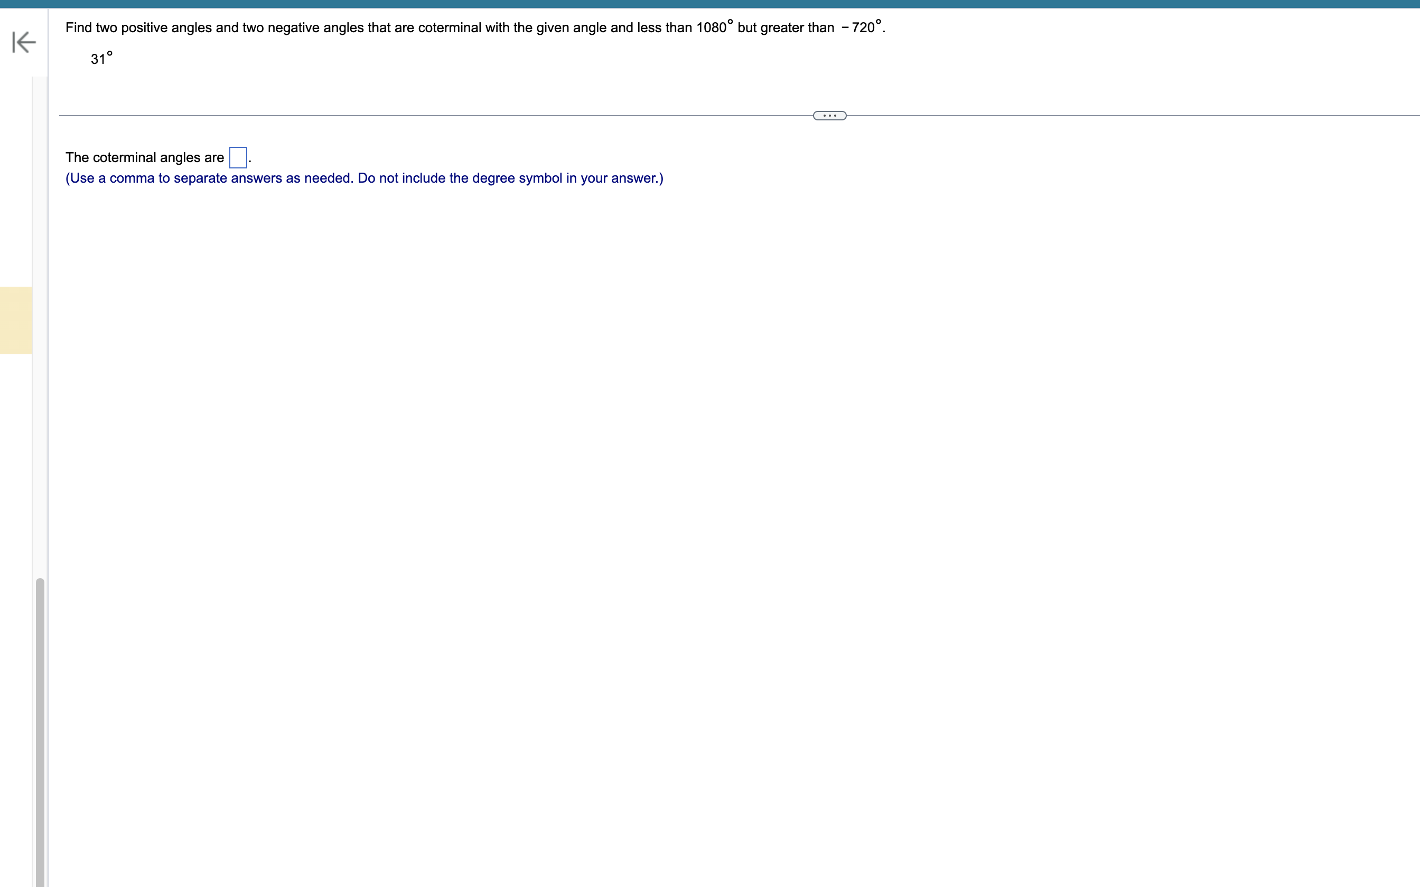
Task: Click the 1080° value in the question
Action: coord(714,27)
